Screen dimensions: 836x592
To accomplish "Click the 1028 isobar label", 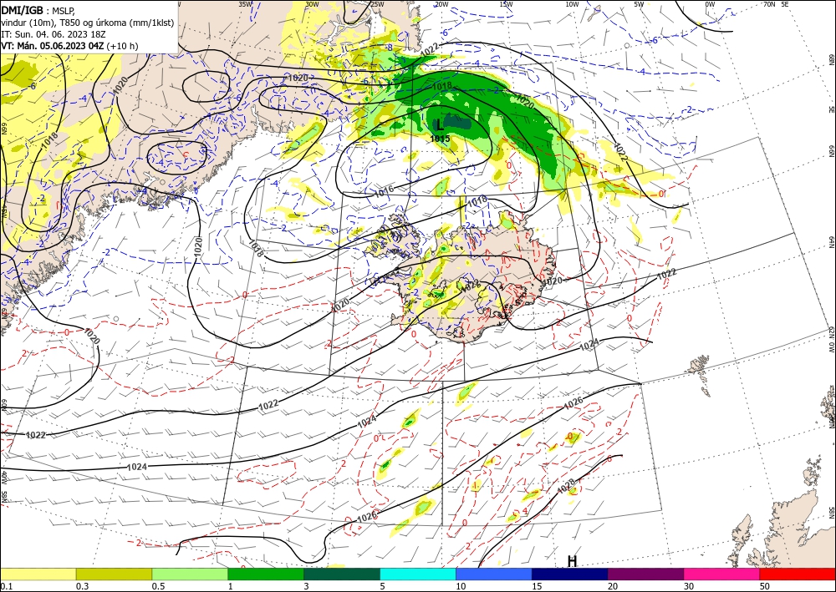I will [x=566, y=487].
